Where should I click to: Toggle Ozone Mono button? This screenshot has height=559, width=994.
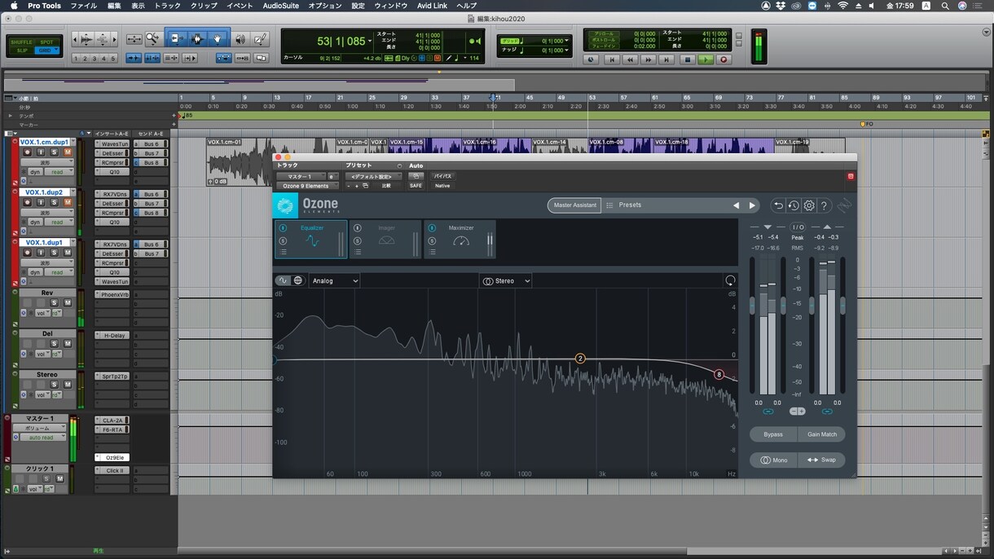pos(773,460)
